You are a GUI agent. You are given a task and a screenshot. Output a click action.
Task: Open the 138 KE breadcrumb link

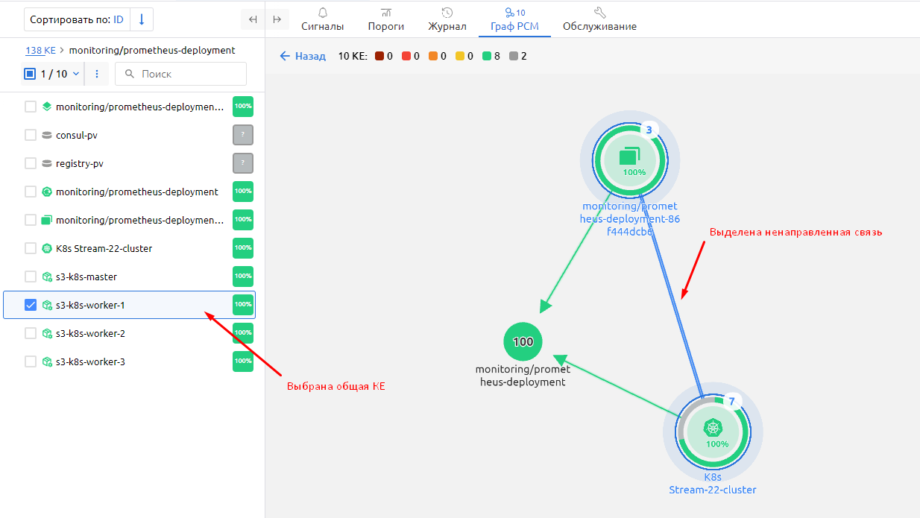pos(40,50)
